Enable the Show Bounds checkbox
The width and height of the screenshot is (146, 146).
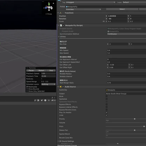pos(27,89)
